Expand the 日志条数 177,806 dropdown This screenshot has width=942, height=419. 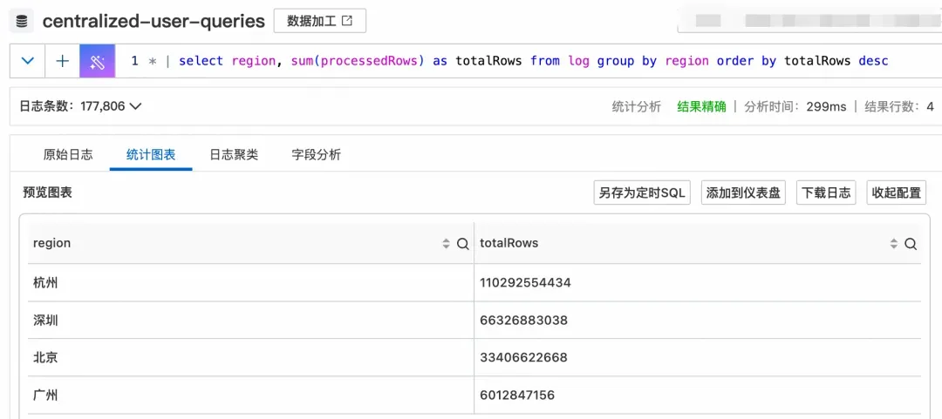135,106
